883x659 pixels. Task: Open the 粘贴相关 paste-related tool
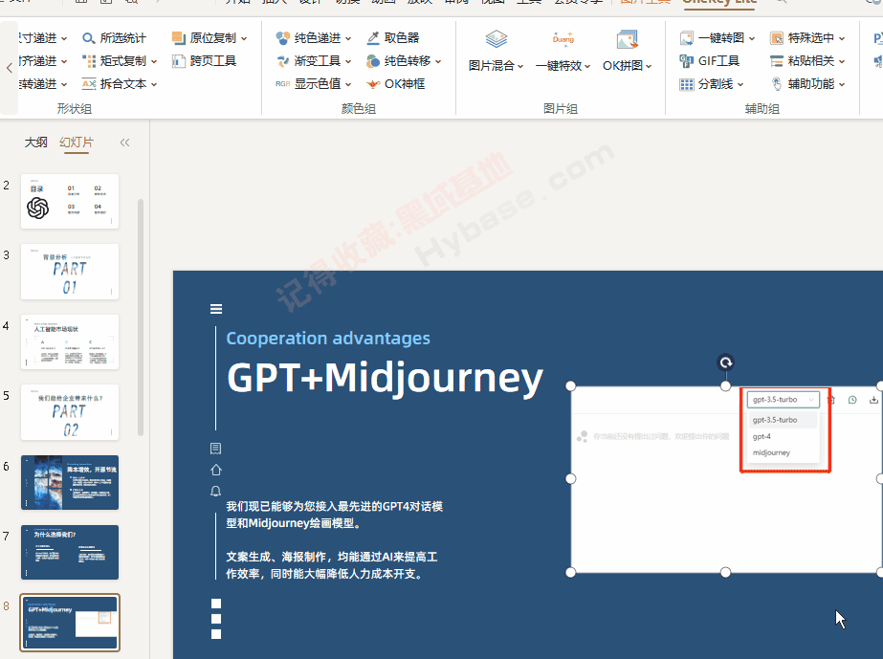point(807,61)
